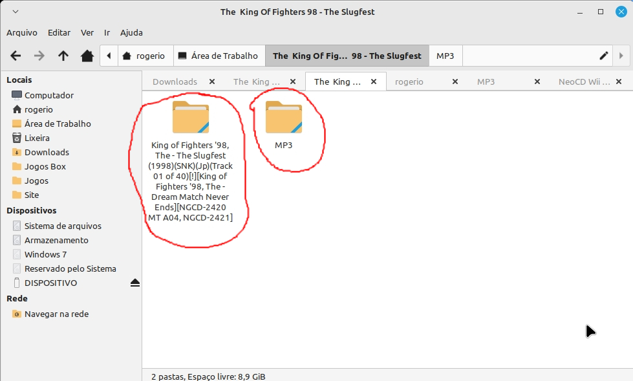Go up to parent folder
This screenshot has height=381, width=633.
[x=63, y=56]
